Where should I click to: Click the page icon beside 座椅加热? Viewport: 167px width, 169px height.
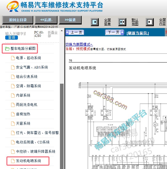click(13, 114)
